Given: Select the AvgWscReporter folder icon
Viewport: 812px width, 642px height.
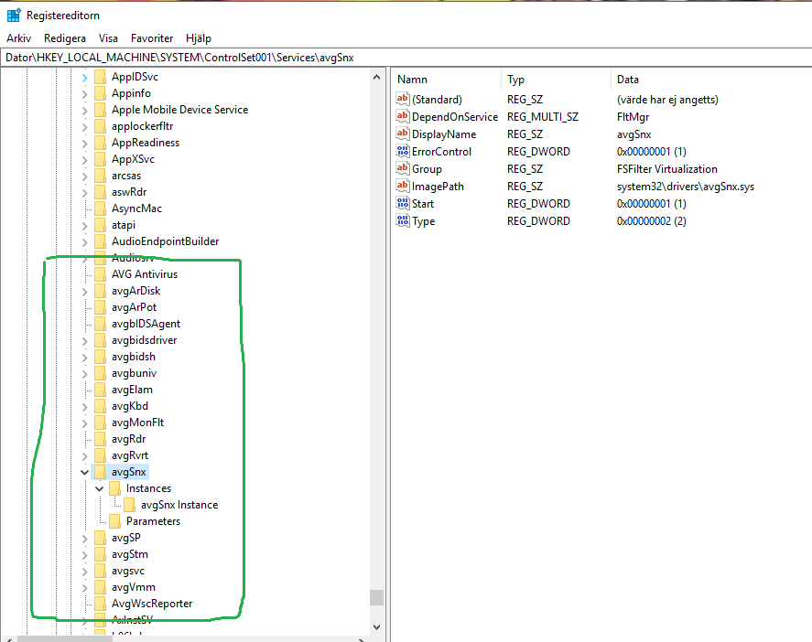Looking at the screenshot, I should [101, 604].
